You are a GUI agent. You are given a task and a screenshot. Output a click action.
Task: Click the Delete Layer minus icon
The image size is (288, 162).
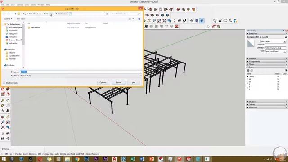[252, 70]
